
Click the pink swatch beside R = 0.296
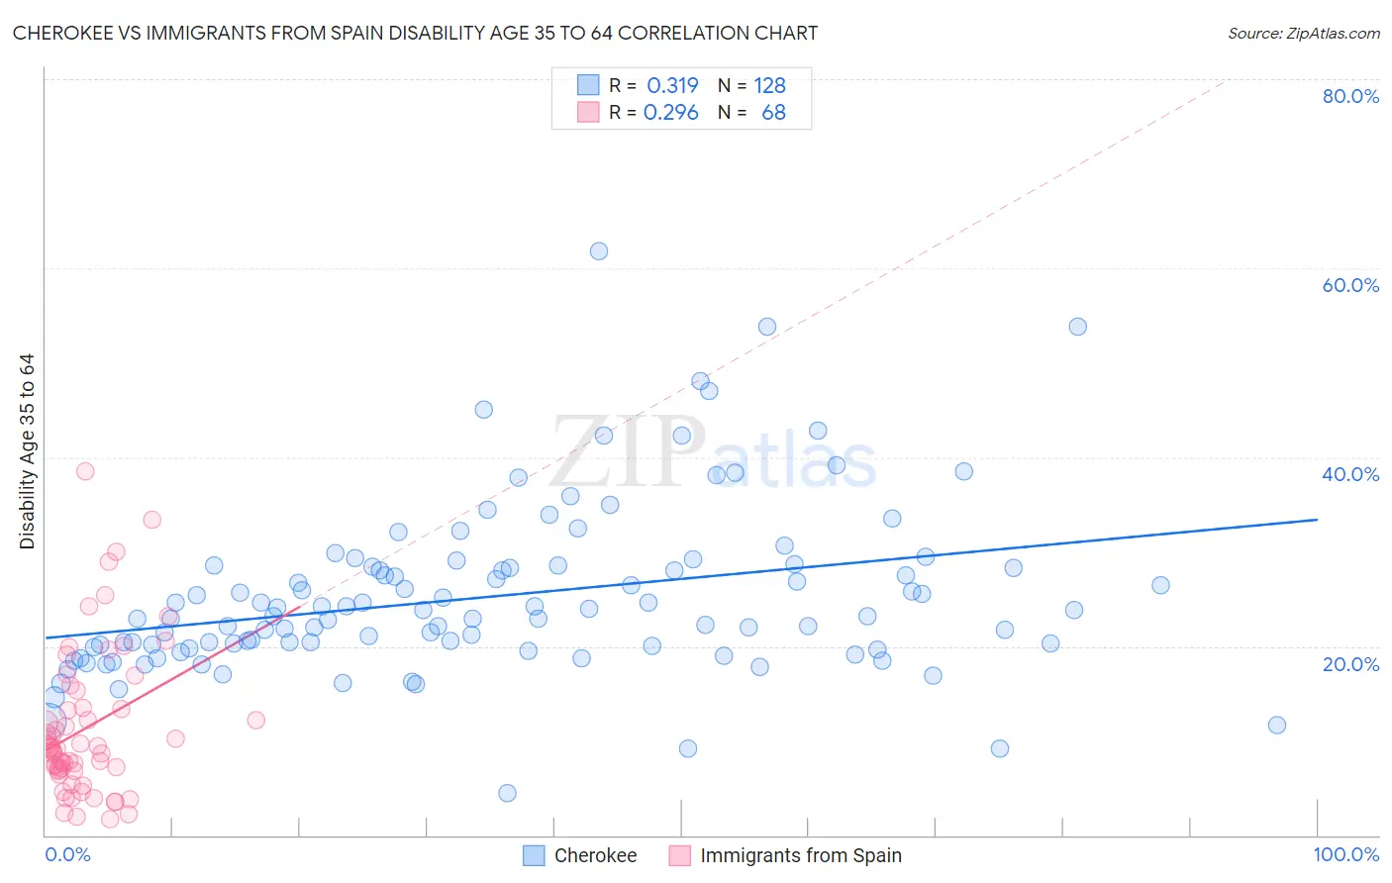click(x=588, y=112)
